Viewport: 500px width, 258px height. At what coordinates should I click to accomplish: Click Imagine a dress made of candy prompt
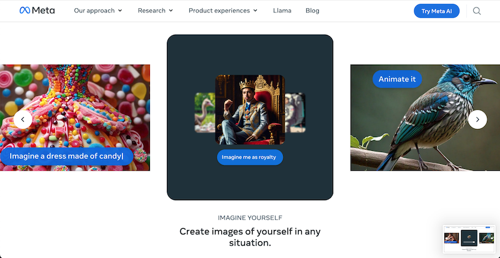coord(66,156)
